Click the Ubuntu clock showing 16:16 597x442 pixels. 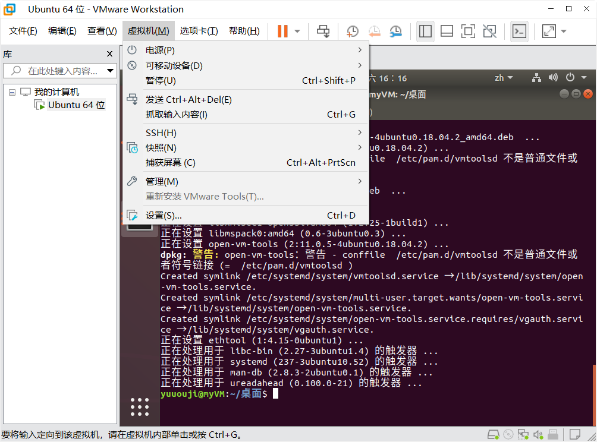coord(393,78)
